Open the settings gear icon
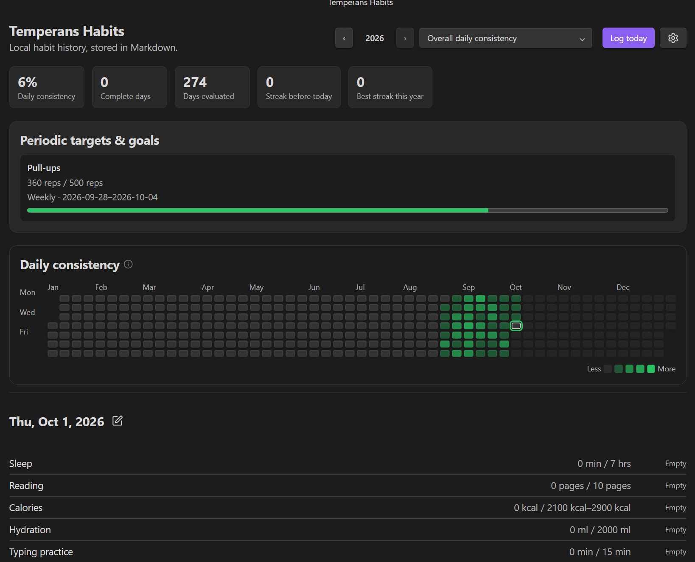 (x=673, y=38)
